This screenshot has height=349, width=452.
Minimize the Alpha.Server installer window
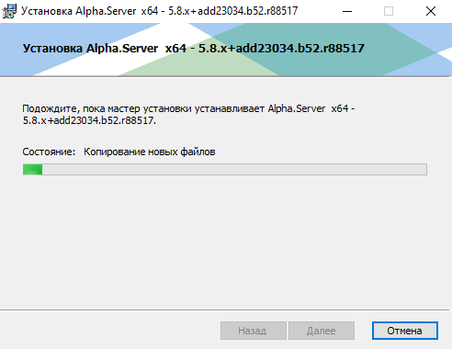[347, 11]
